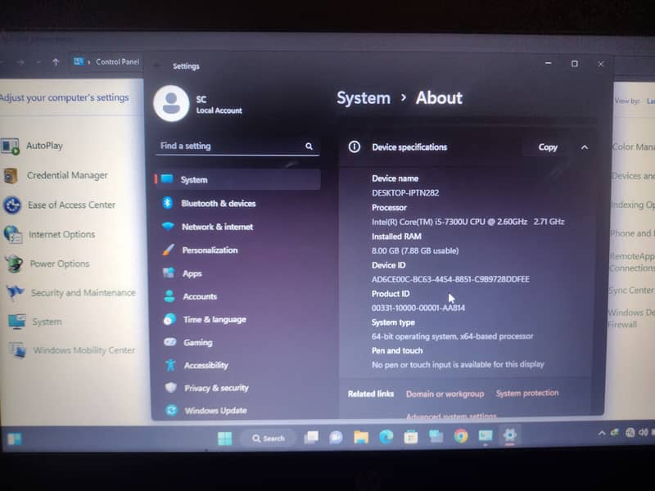Click the Privacy & security shield icon
Image resolution: width=655 pixels, height=491 pixels.
(x=171, y=387)
